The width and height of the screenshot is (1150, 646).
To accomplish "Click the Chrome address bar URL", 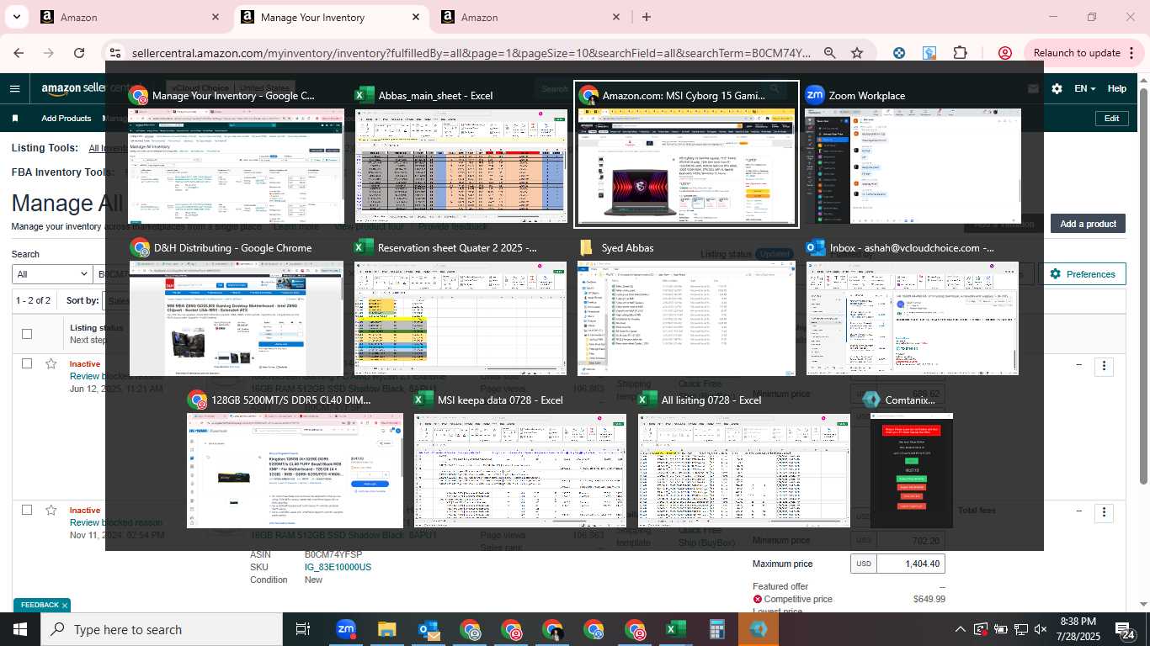I will pyautogui.click(x=471, y=53).
